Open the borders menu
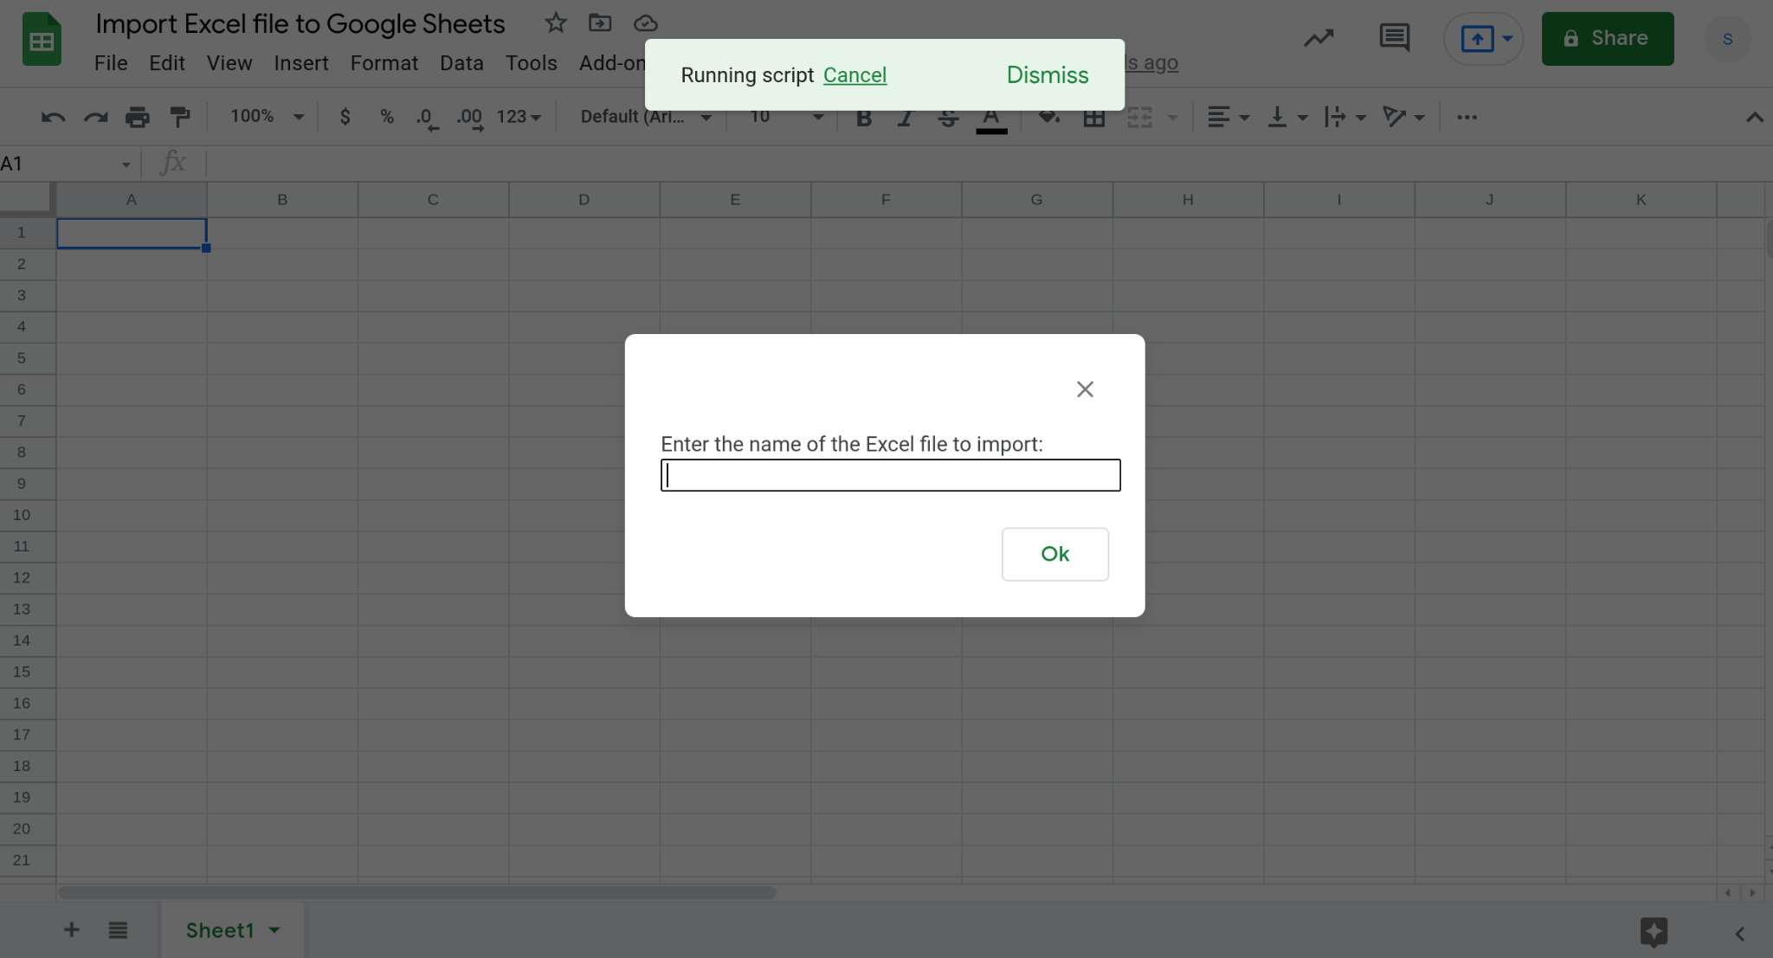This screenshot has height=958, width=1773. point(1094,117)
